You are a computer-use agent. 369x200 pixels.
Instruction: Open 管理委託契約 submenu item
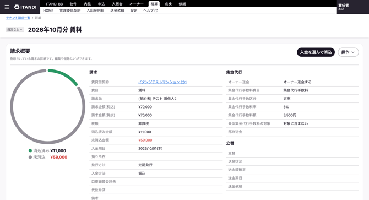point(70,10)
